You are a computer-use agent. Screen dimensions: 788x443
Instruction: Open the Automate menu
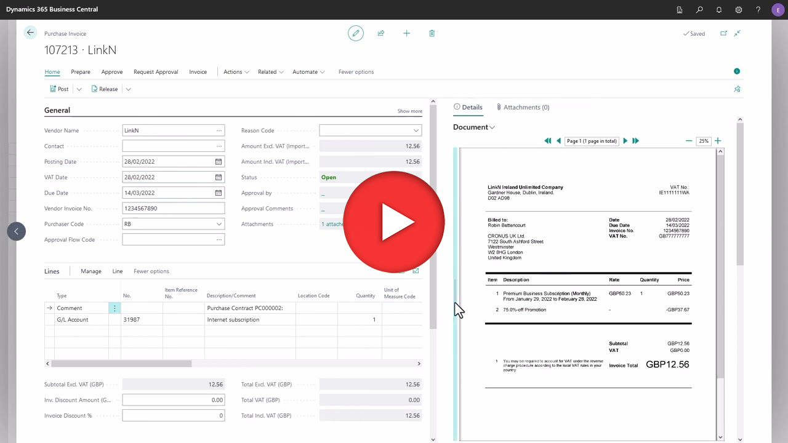pyautogui.click(x=309, y=72)
